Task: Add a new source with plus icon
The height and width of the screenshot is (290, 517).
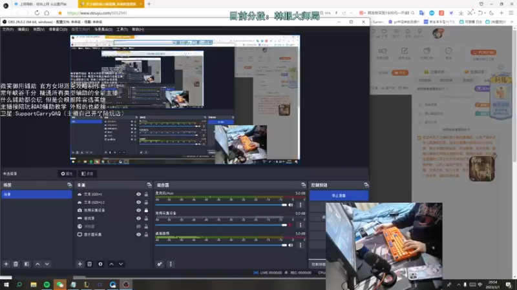Action: 79,264
